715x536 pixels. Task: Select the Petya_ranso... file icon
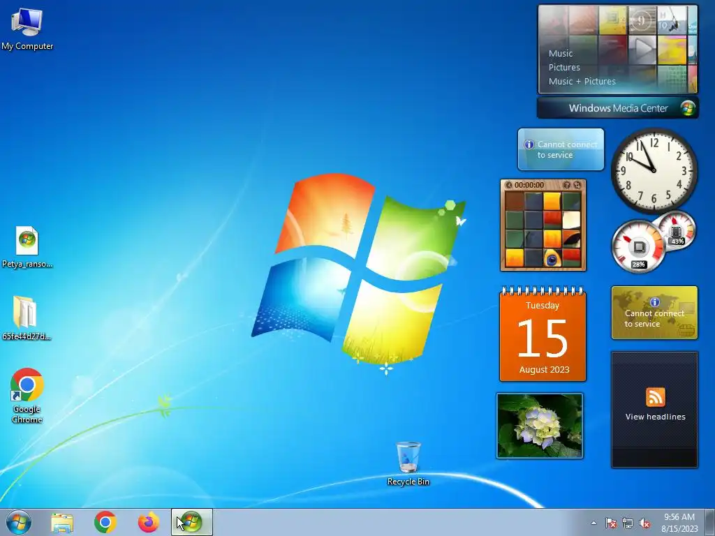[x=27, y=247]
